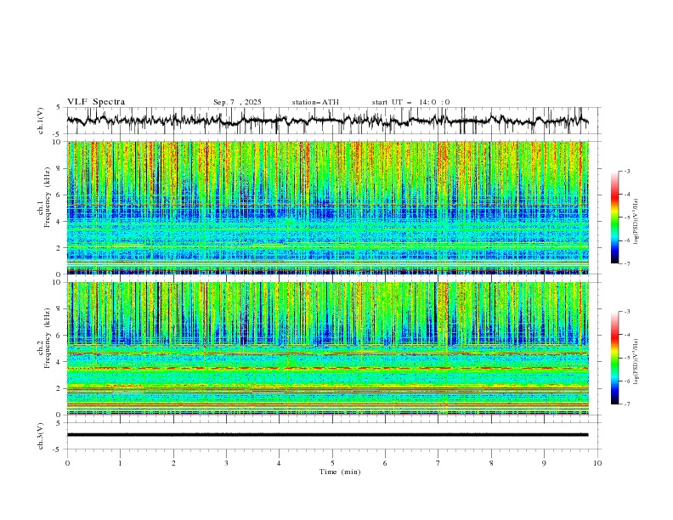Click inside the ch.2 spectrogram panel
The width and height of the screenshot is (673, 520).
[x=327, y=348]
